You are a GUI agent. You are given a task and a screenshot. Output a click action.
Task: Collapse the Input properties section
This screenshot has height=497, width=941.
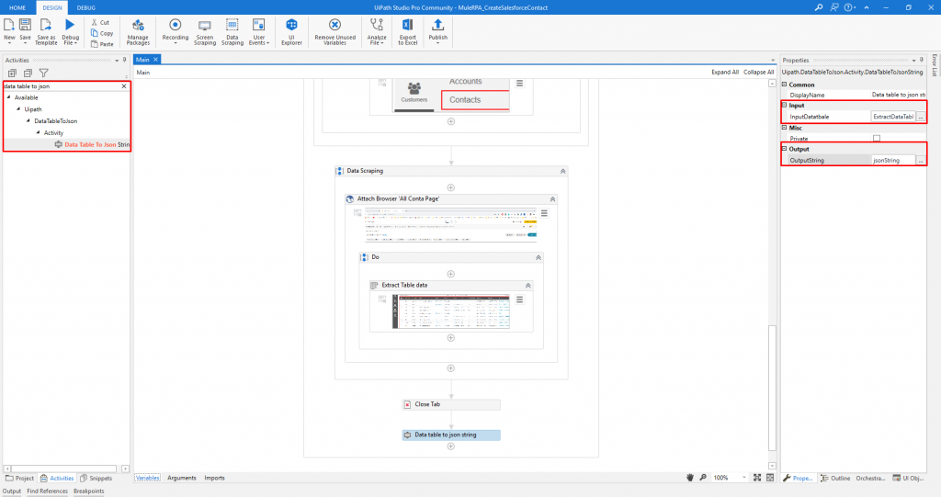[785, 105]
